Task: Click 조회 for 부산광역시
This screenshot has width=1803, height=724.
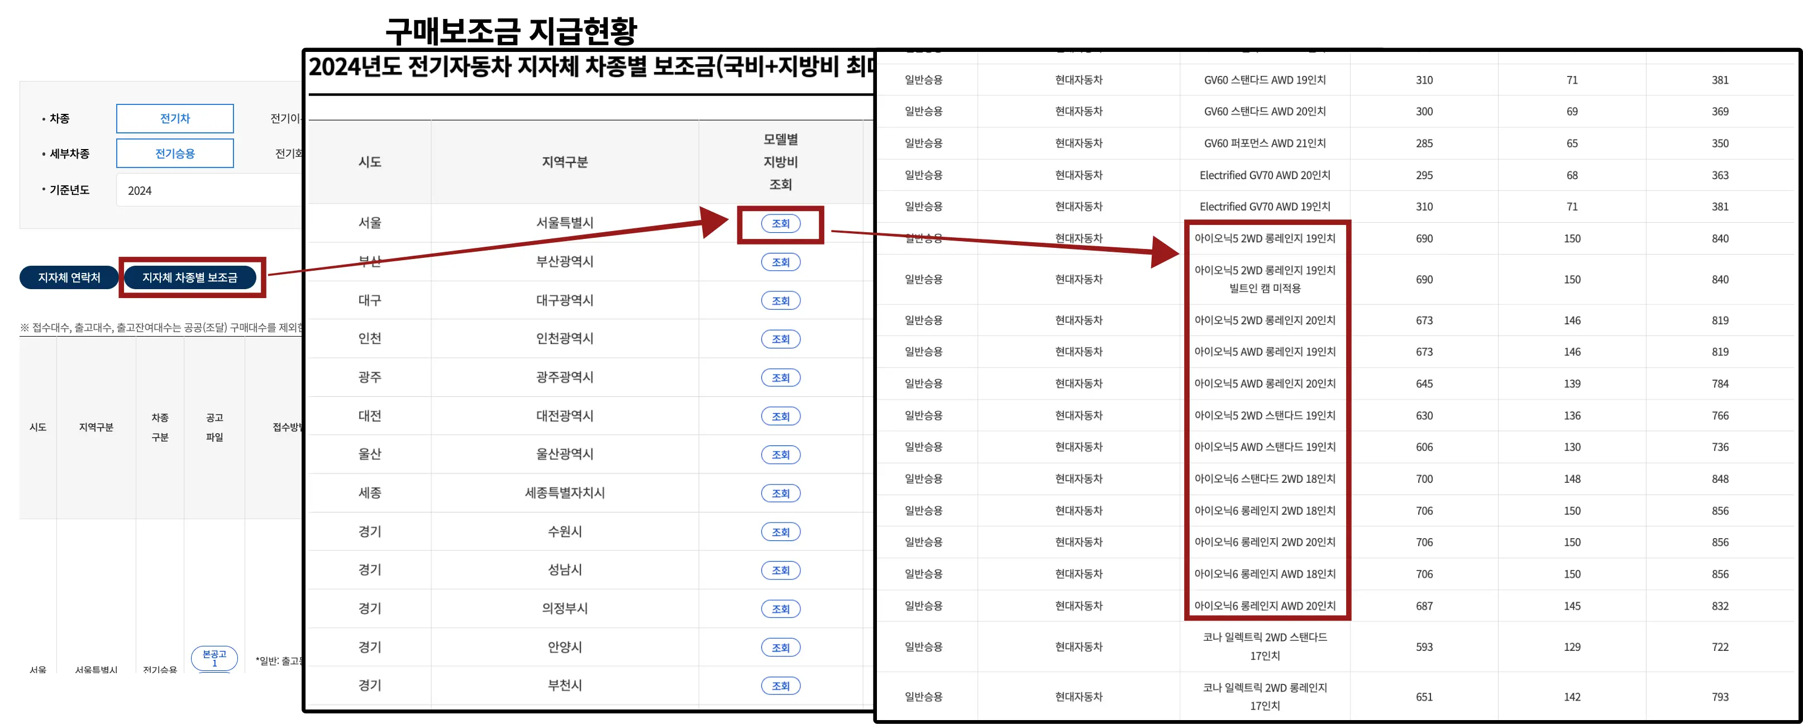Action: click(x=780, y=262)
